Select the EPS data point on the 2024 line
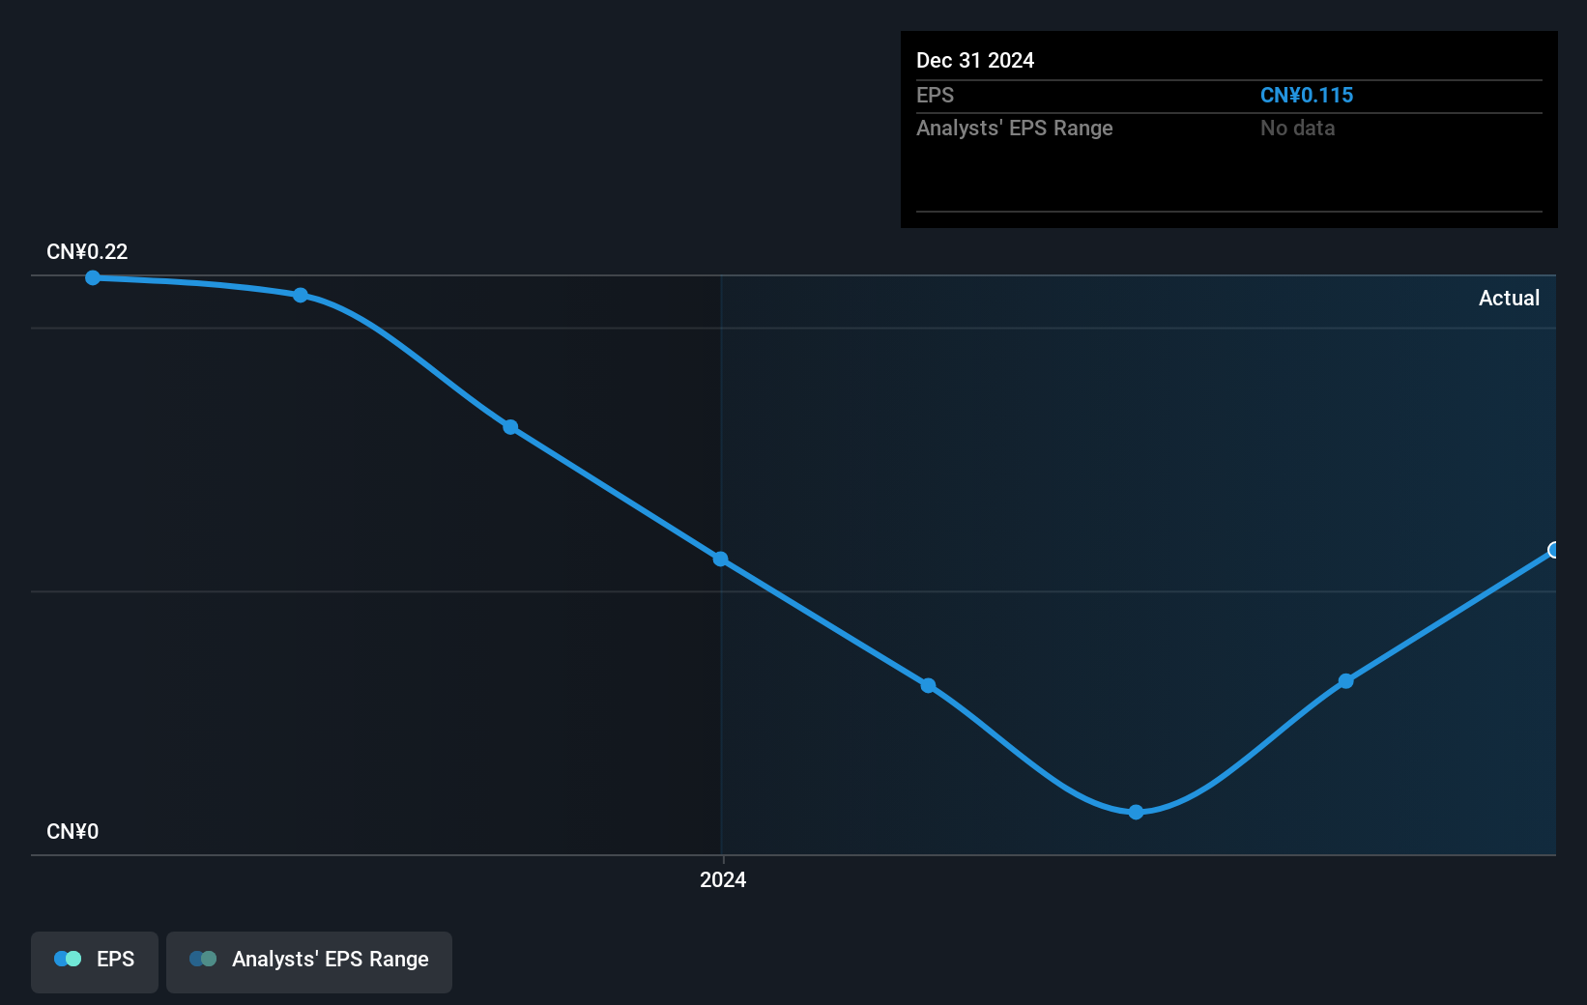The width and height of the screenshot is (1587, 1005). click(x=720, y=559)
